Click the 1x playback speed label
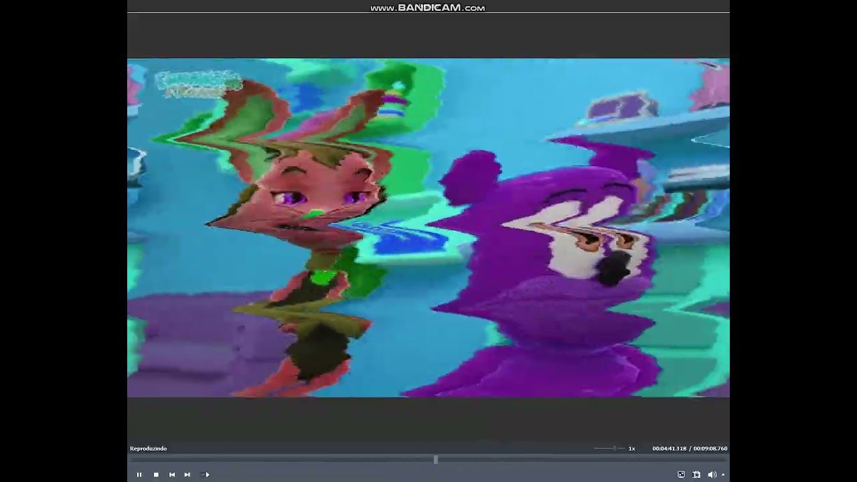Image resolution: width=857 pixels, height=482 pixels. tap(631, 449)
